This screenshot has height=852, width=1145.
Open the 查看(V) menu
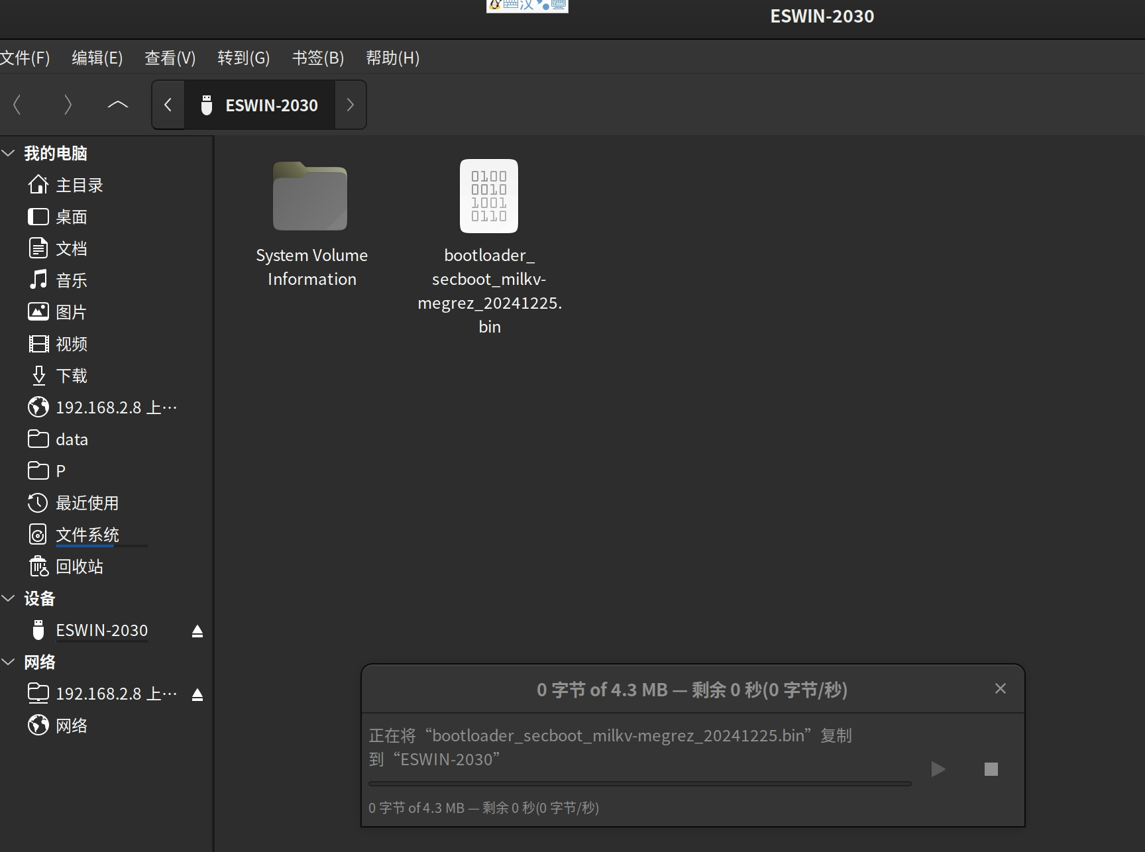tap(170, 58)
